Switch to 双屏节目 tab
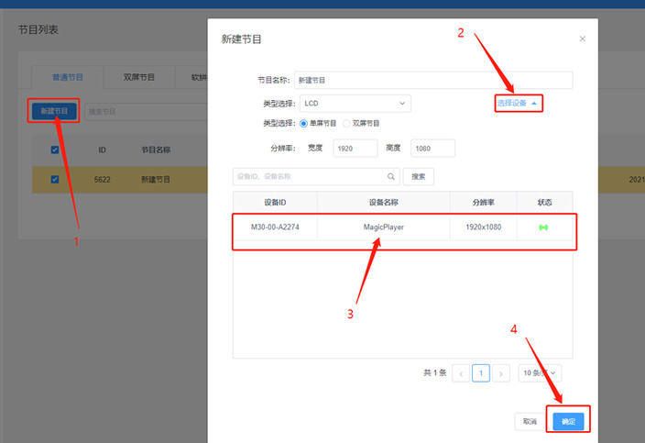Screen dimensions: 645x443 click(138, 78)
